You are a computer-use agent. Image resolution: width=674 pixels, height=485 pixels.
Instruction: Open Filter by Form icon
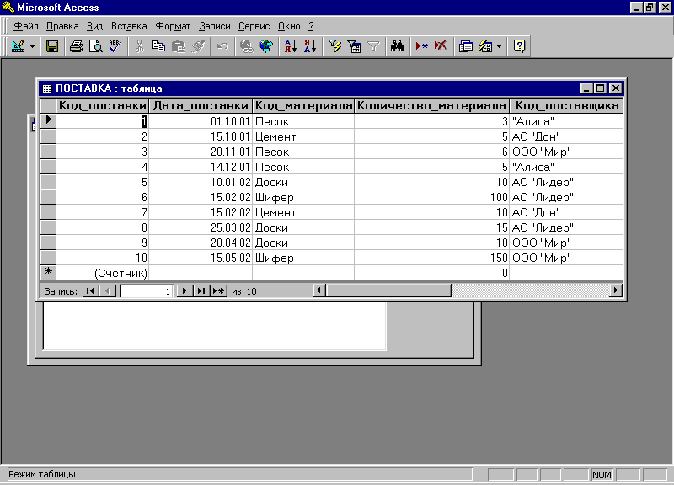(x=354, y=46)
